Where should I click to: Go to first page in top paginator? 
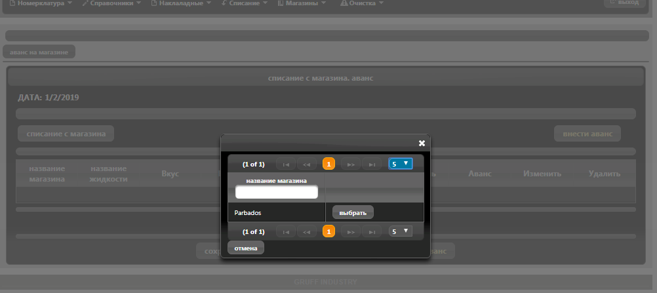(x=286, y=165)
